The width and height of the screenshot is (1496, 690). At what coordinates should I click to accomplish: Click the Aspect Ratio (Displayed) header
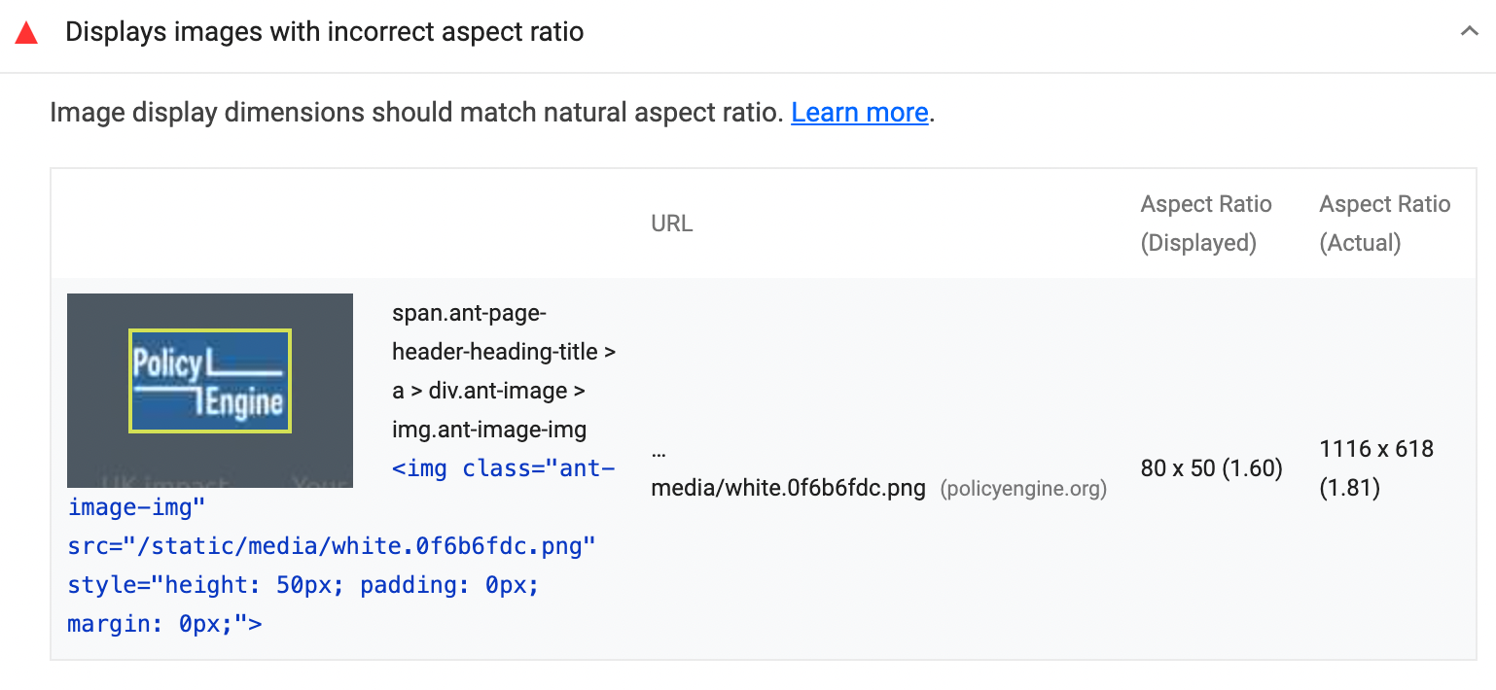click(x=1206, y=223)
